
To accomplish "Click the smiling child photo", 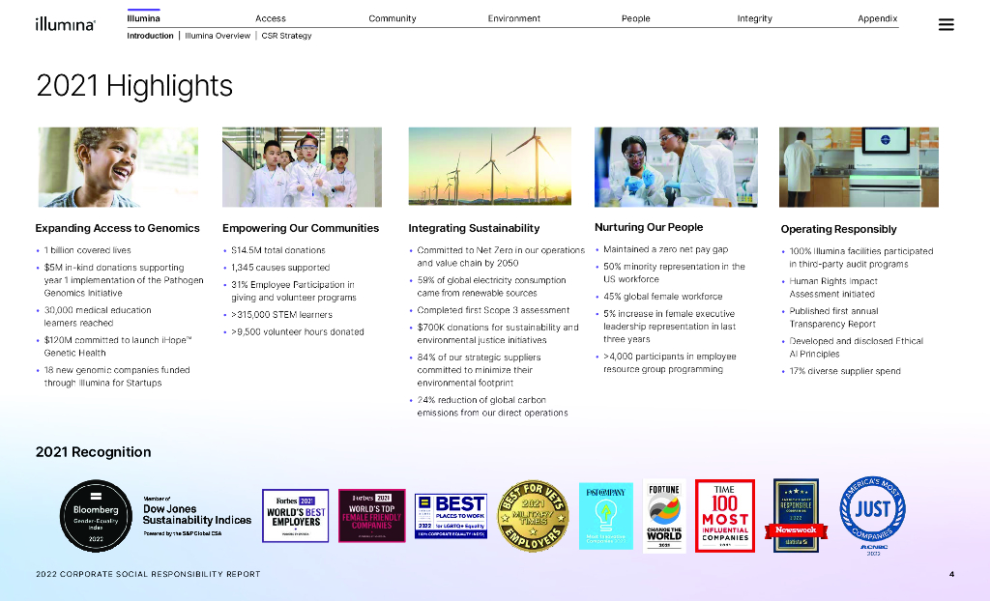I will pos(118,167).
